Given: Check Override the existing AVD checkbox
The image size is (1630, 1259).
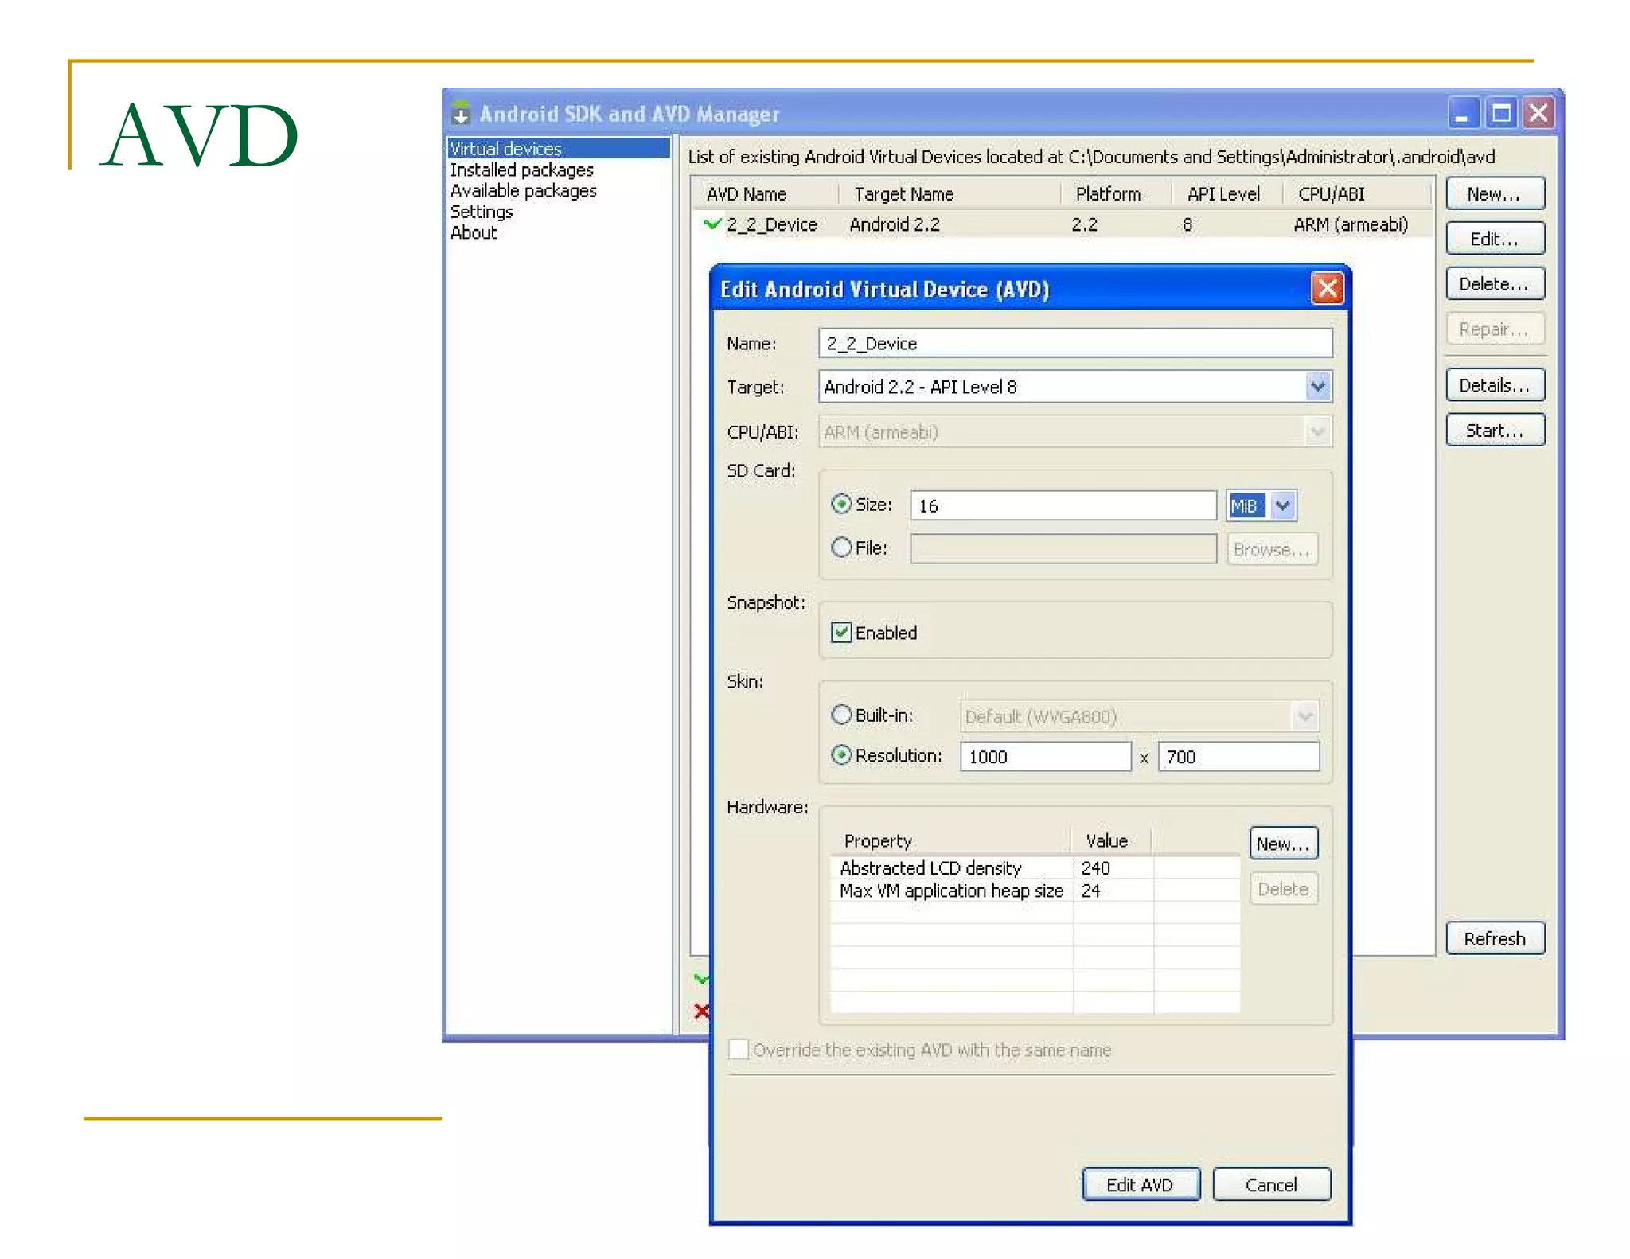Looking at the screenshot, I should [739, 1050].
